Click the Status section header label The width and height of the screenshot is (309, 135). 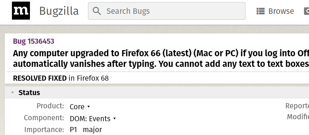29,93
